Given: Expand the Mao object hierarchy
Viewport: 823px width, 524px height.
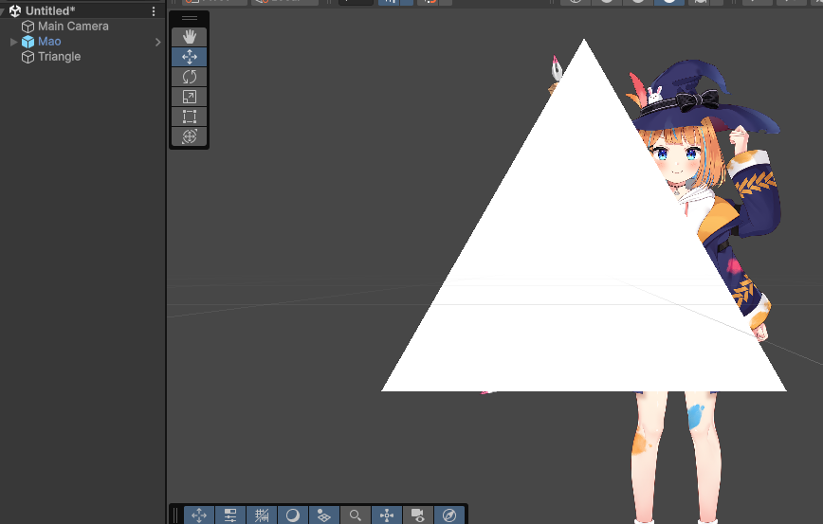Looking at the screenshot, I should click(x=13, y=42).
